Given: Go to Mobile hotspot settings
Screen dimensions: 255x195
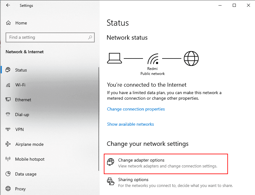Looking at the screenshot, I should 30,159.
